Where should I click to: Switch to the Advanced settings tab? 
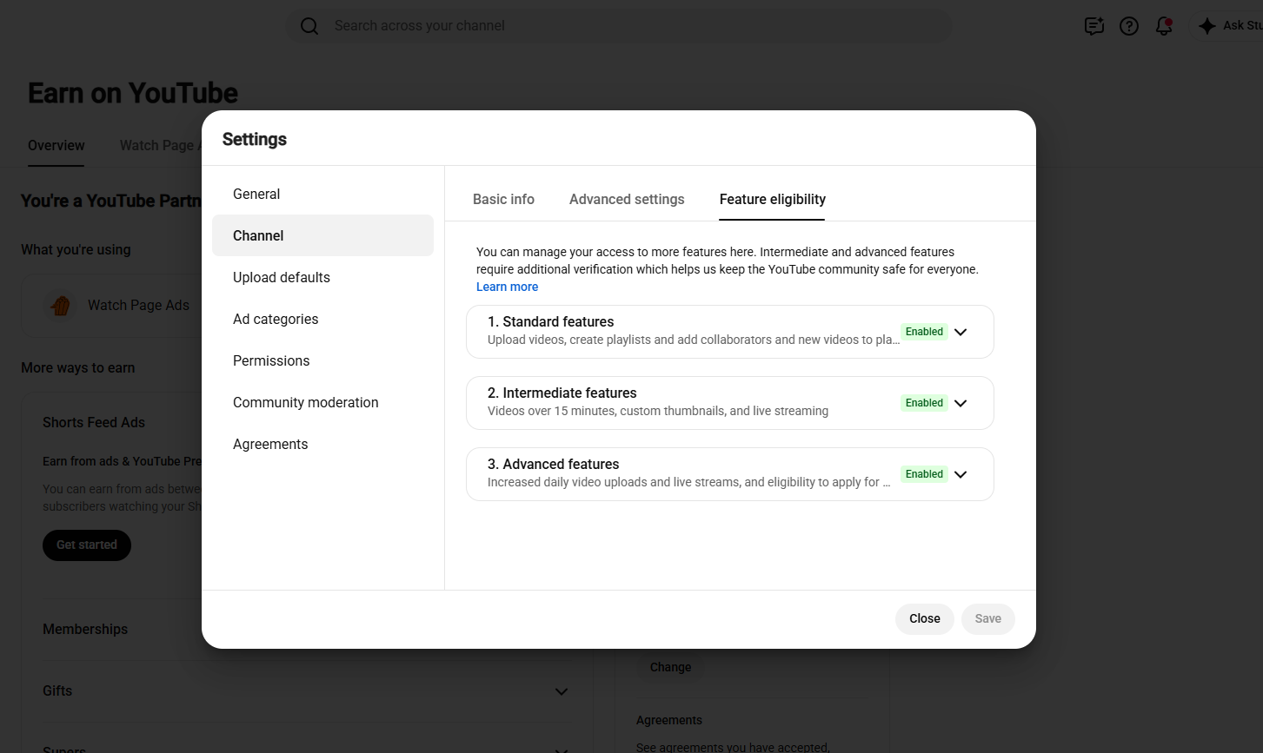point(627,199)
